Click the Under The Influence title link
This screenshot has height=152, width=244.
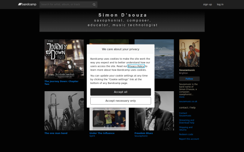click(x=102, y=133)
